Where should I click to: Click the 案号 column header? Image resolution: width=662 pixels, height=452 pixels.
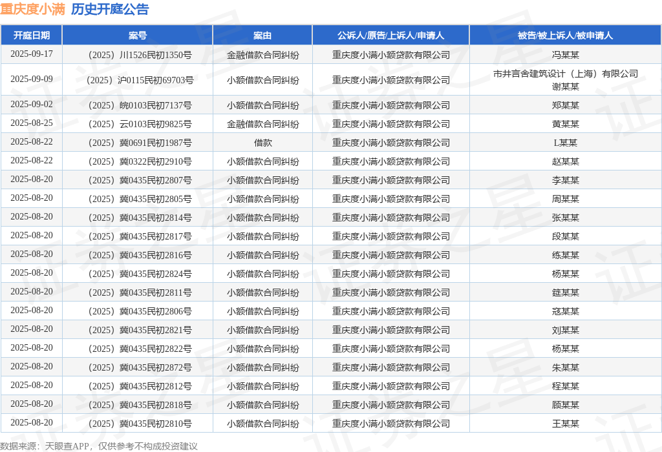(138, 36)
